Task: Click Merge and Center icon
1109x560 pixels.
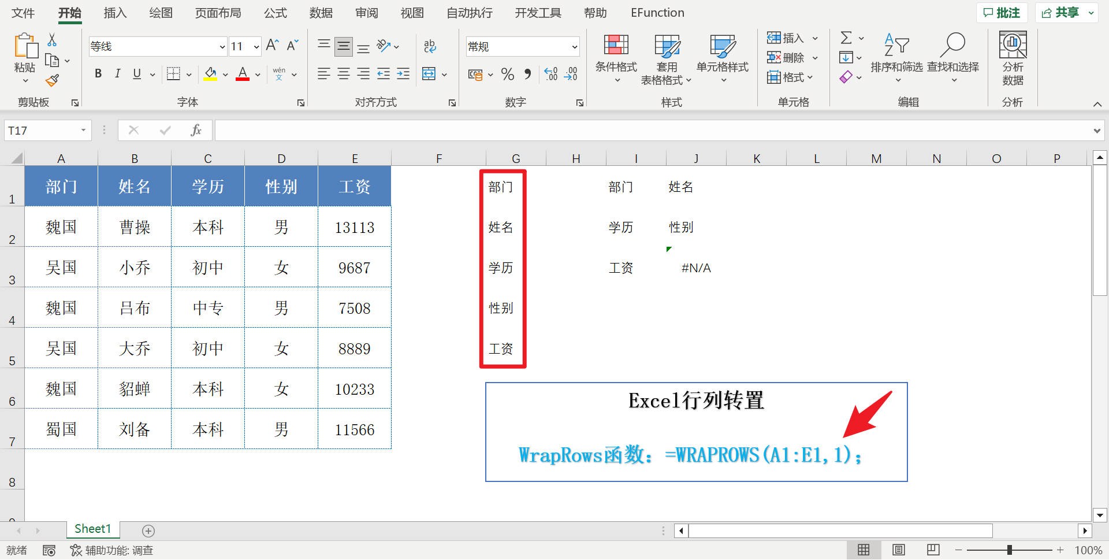Action: pos(429,73)
